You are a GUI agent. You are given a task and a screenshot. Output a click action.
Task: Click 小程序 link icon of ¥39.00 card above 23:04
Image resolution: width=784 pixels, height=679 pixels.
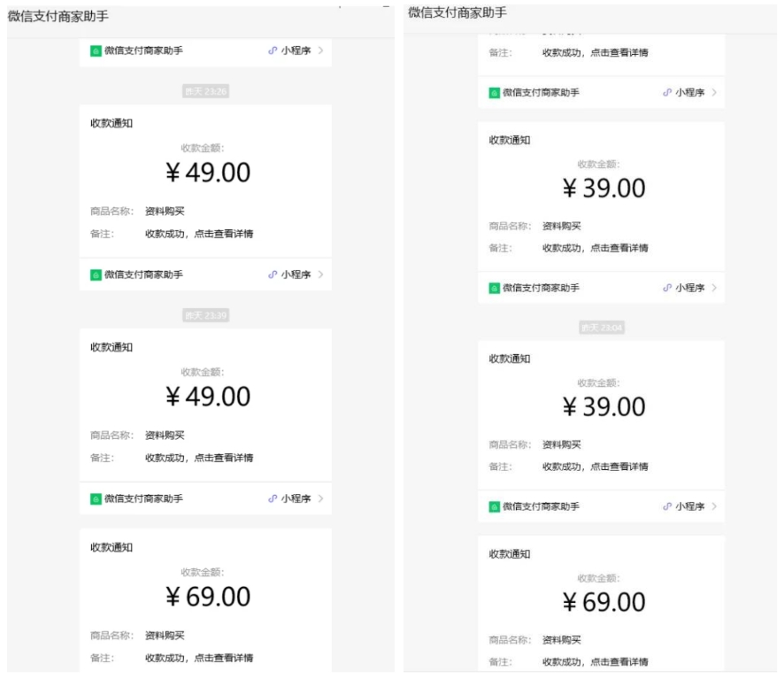coord(667,288)
